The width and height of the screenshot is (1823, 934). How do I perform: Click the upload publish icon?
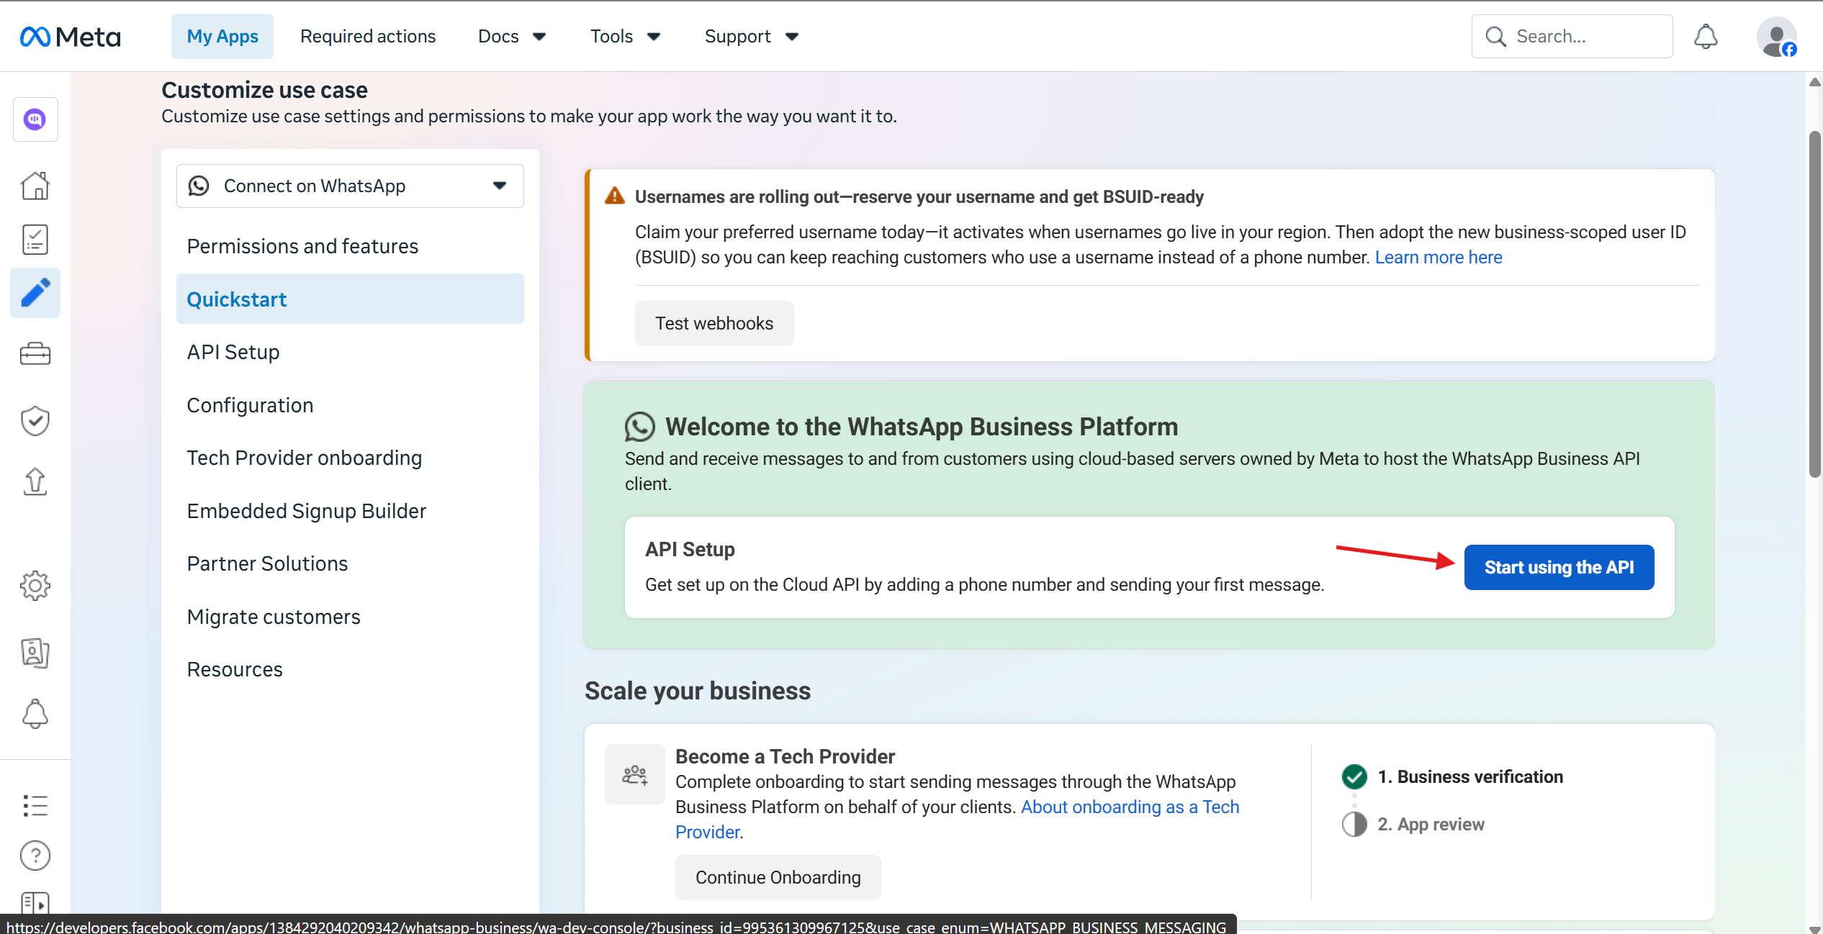click(x=35, y=481)
